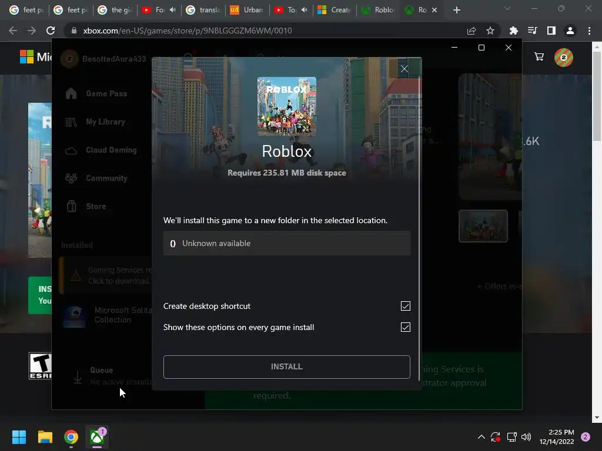602x451 pixels.
Task: Open a new browser tab
Action: pyautogui.click(x=456, y=10)
